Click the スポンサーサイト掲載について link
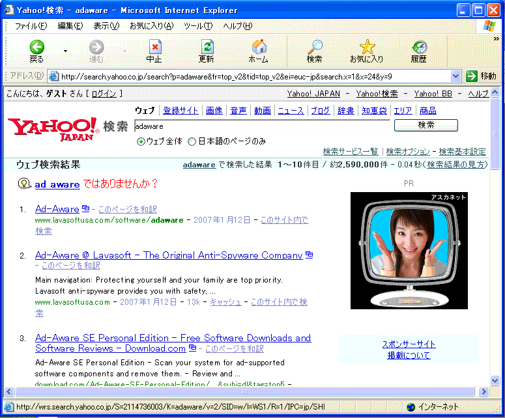 point(409,350)
